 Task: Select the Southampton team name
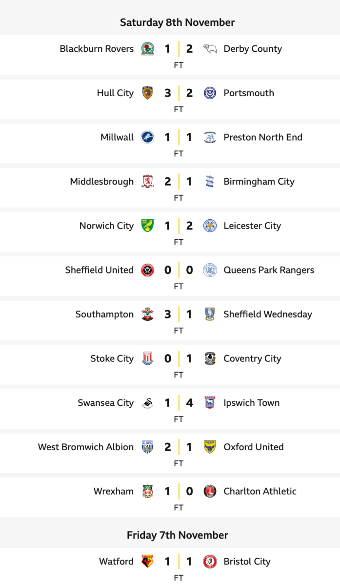click(x=104, y=314)
